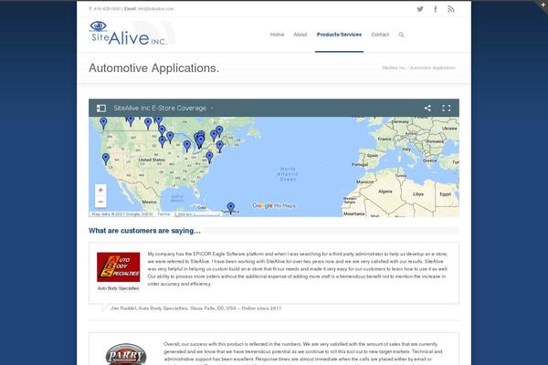Open the Twitter icon in top bar

coord(420,9)
